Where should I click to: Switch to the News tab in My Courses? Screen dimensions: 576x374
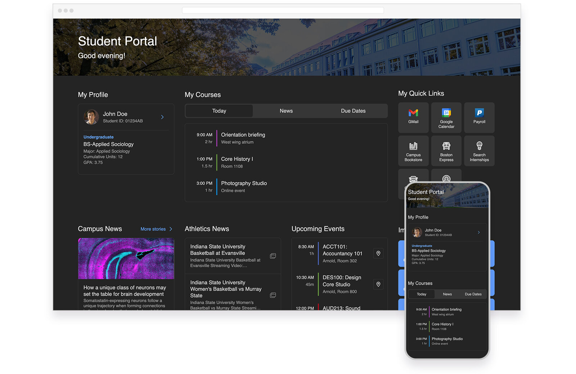point(286,111)
